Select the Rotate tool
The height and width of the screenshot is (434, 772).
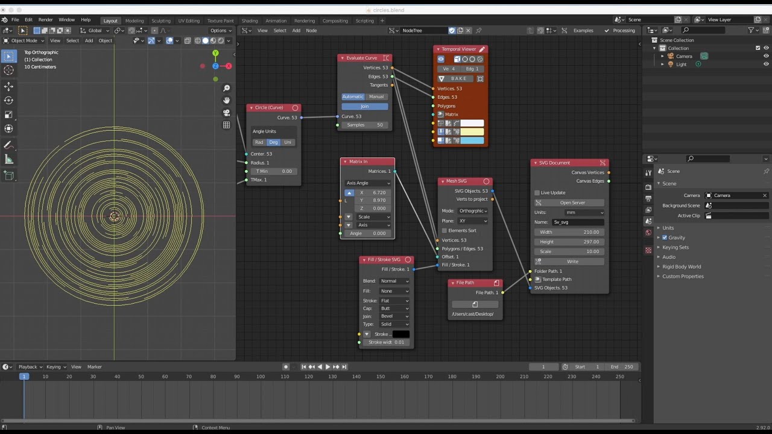[8, 101]
